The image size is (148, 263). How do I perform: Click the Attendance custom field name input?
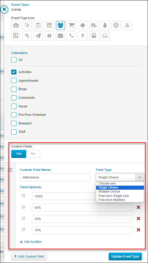pyautogui.click(x=55, y=177)
